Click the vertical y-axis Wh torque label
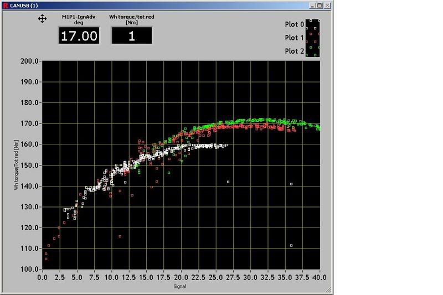 (17, 164)
